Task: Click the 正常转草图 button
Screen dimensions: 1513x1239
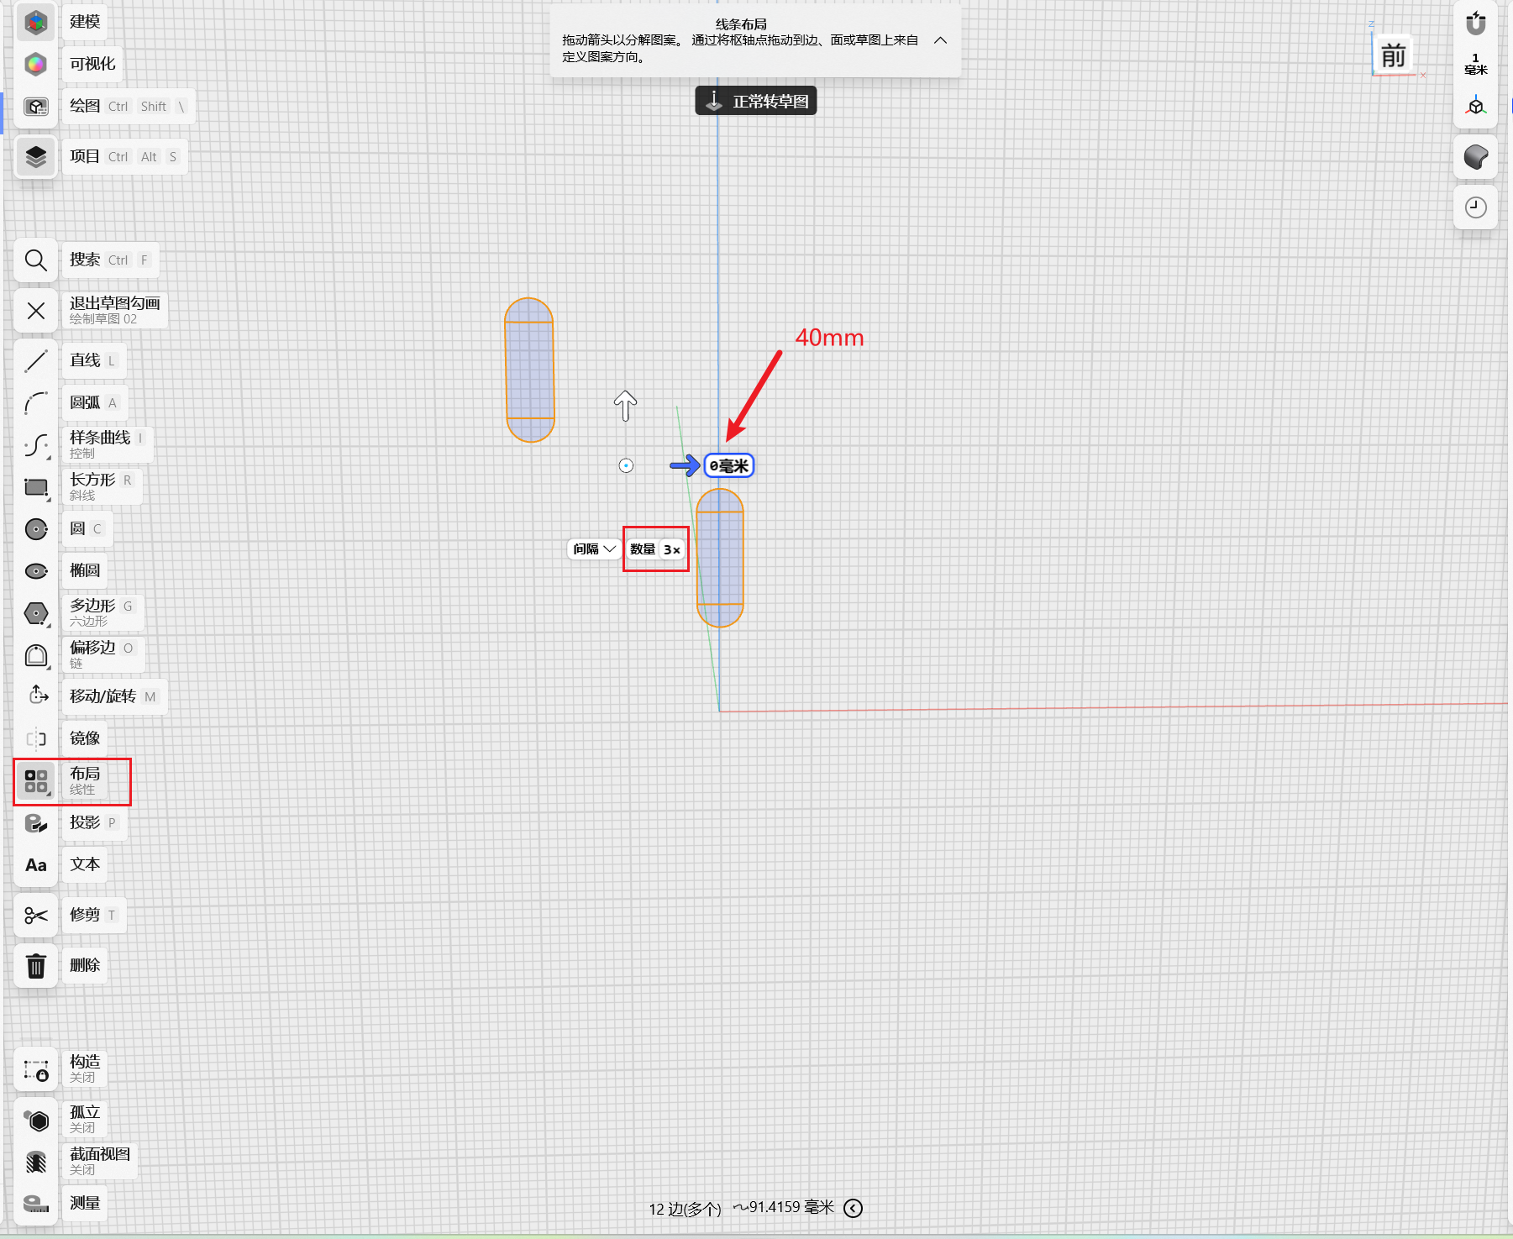Action: coord(756,101)
